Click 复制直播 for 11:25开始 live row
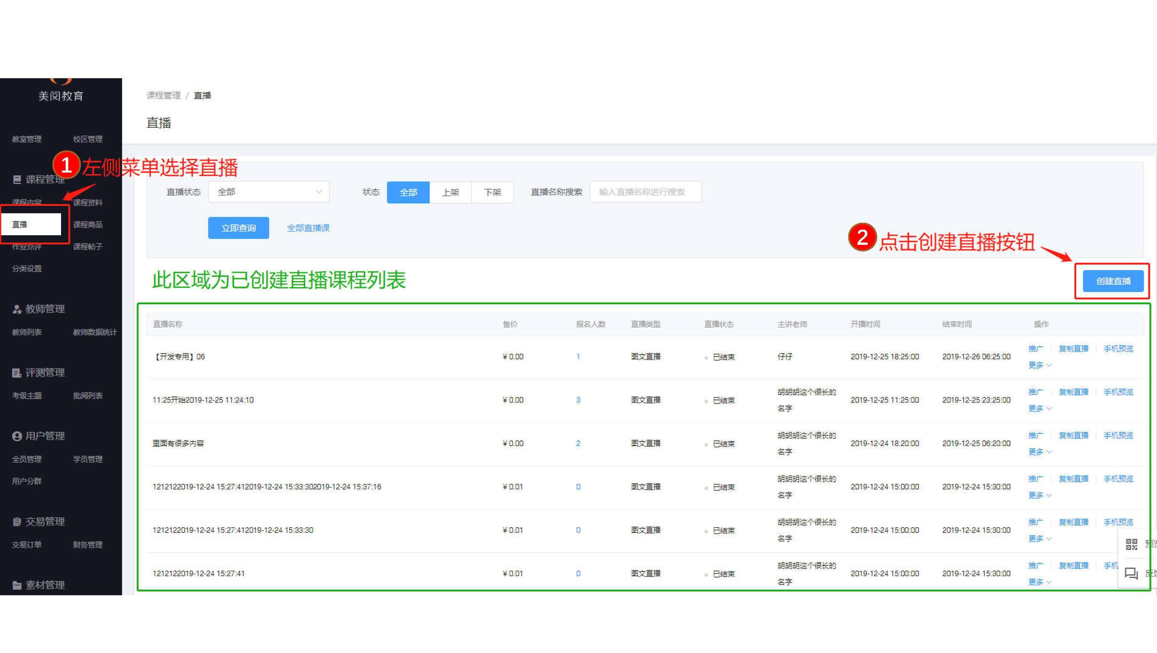The height and width of the screenshot is (653, 1157). tap(1074, 392)
